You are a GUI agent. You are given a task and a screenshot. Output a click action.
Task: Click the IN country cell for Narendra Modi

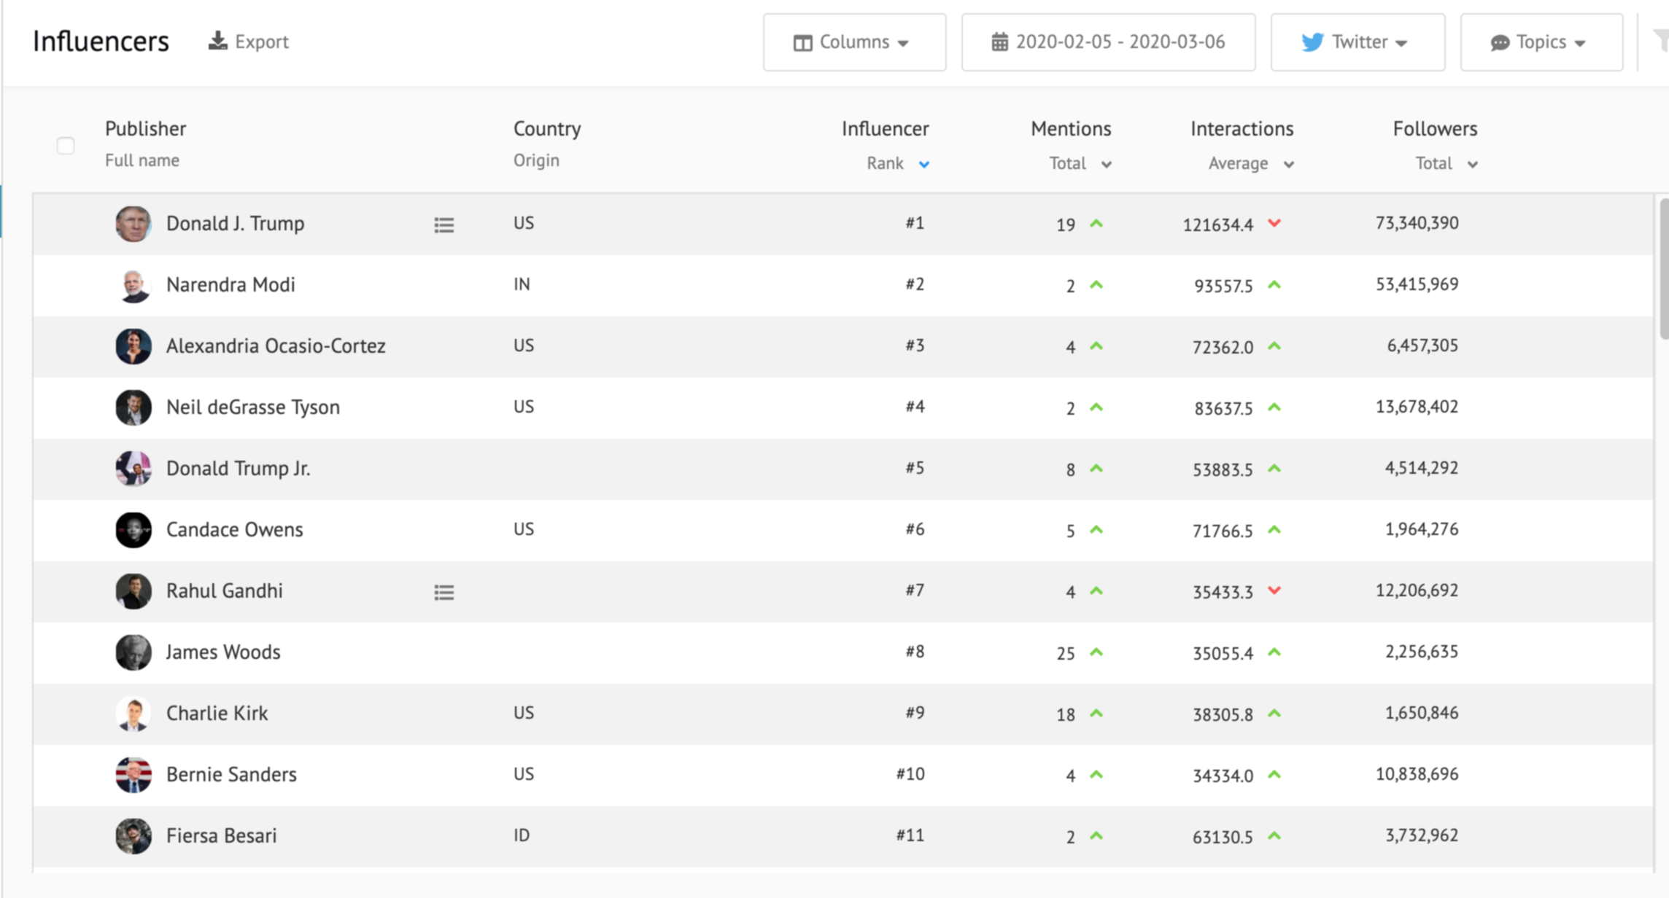point(522,284)
